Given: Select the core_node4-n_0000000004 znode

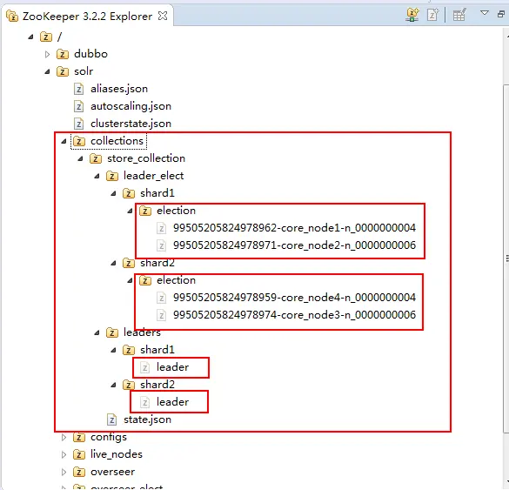Looking at the screenshot, I should 294,298.
